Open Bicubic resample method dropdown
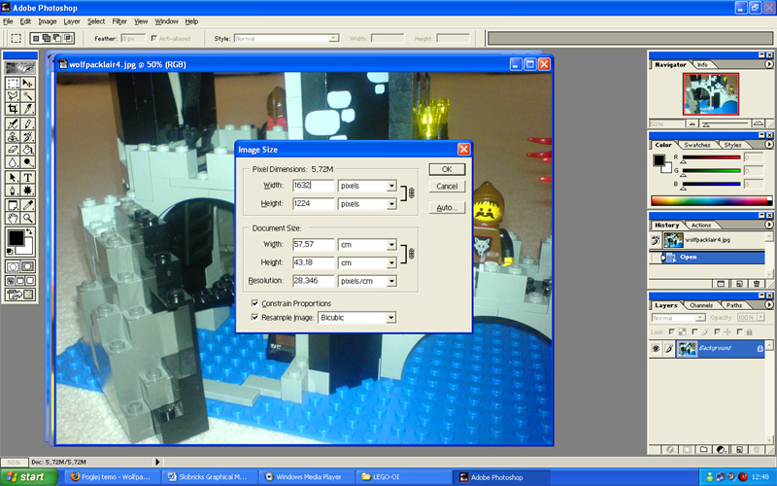Image resolution: width=777 pixels, height=486 pixels. (391, 318)
